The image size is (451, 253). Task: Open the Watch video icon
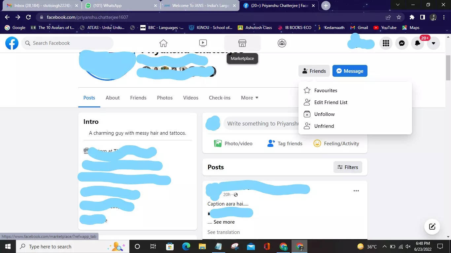point(203,43)
